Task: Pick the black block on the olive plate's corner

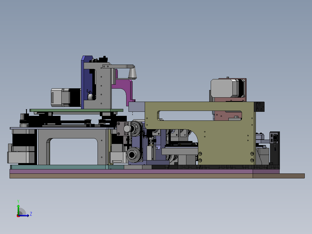Action: pyautogui.click(x=259, y=107)
